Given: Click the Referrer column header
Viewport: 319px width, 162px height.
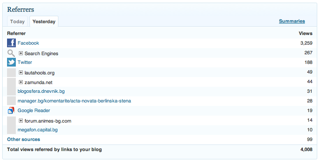Looking at the screenshot, I should [16, 33].
